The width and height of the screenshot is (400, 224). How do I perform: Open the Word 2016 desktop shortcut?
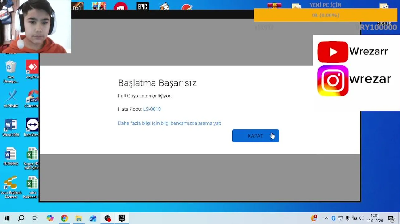click(x=11, y=128)
